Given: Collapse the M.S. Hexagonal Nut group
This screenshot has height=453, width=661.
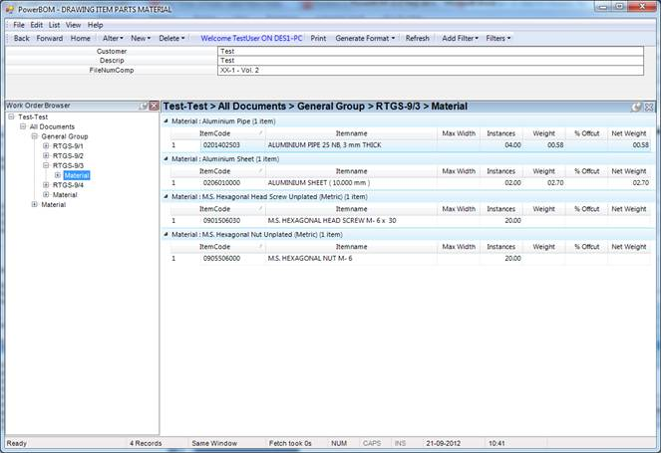Looking at the screenshot, I should (166, 233).
